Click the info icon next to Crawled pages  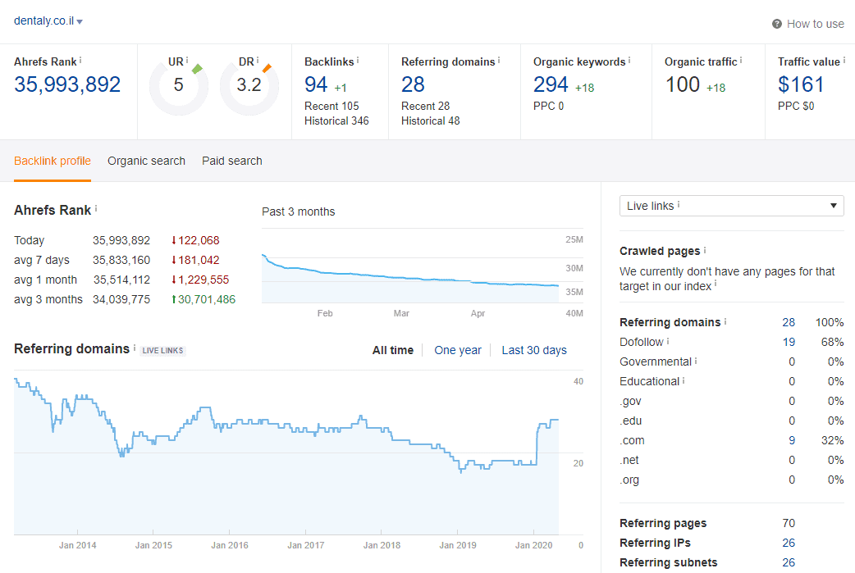[705, 250]
